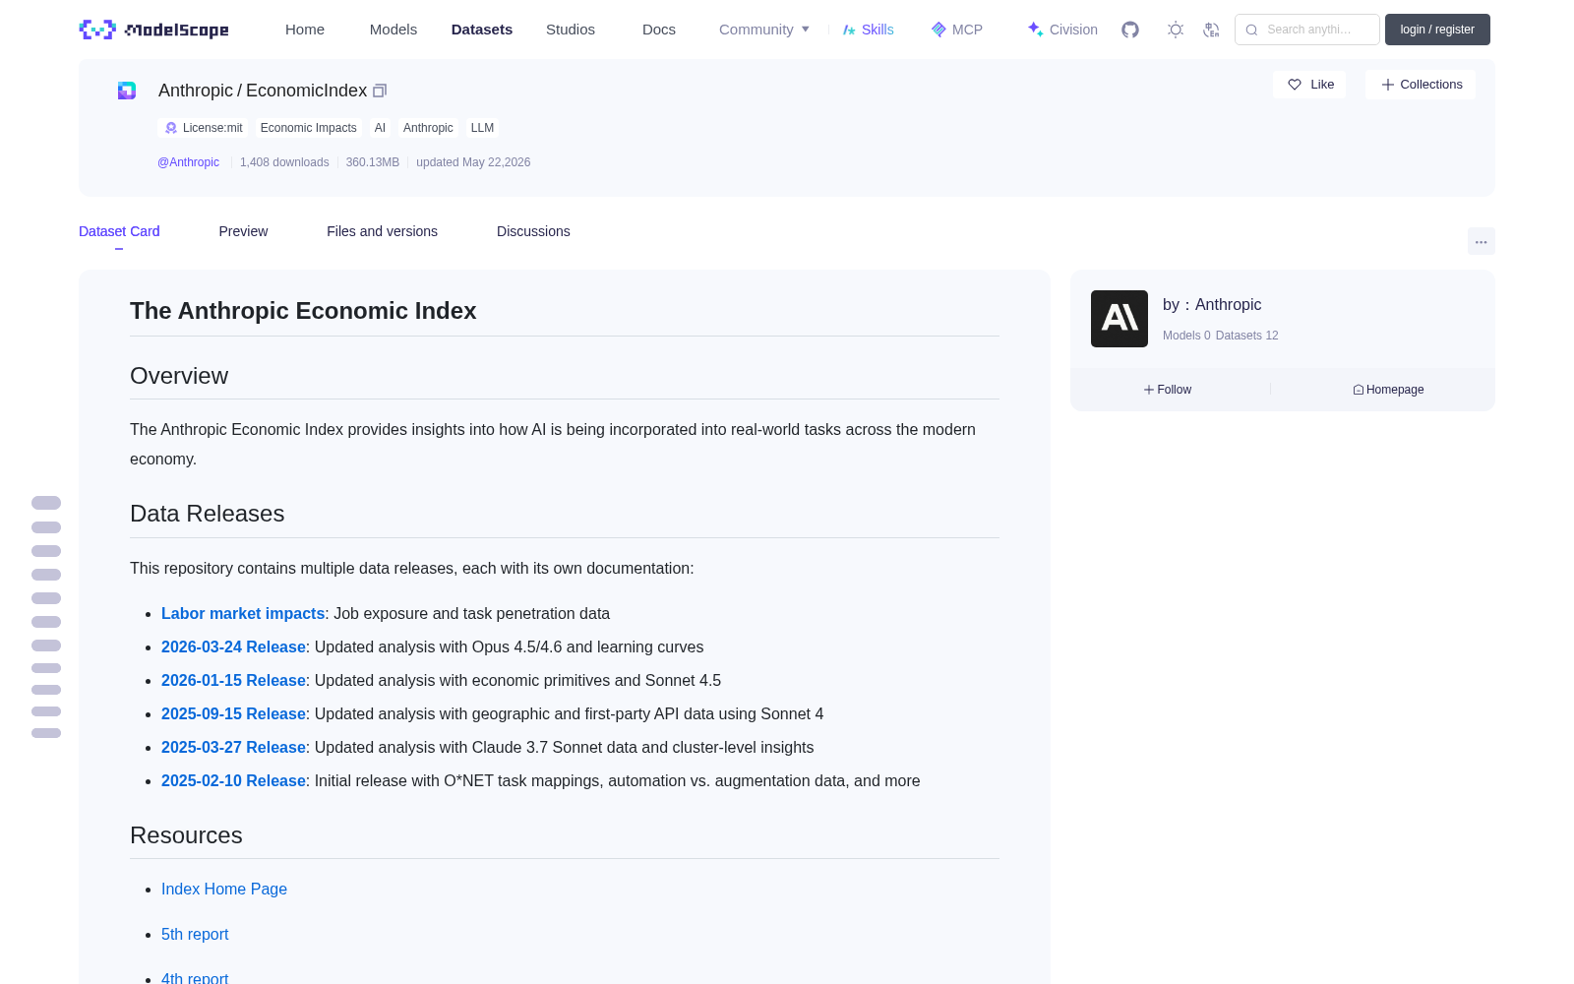Open the 5th report link
Screen dimensions: 1574x984
tap(195, 934)
